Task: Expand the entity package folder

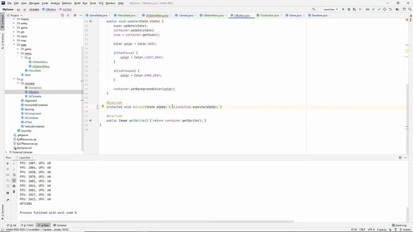Action: tap(14, 23)
